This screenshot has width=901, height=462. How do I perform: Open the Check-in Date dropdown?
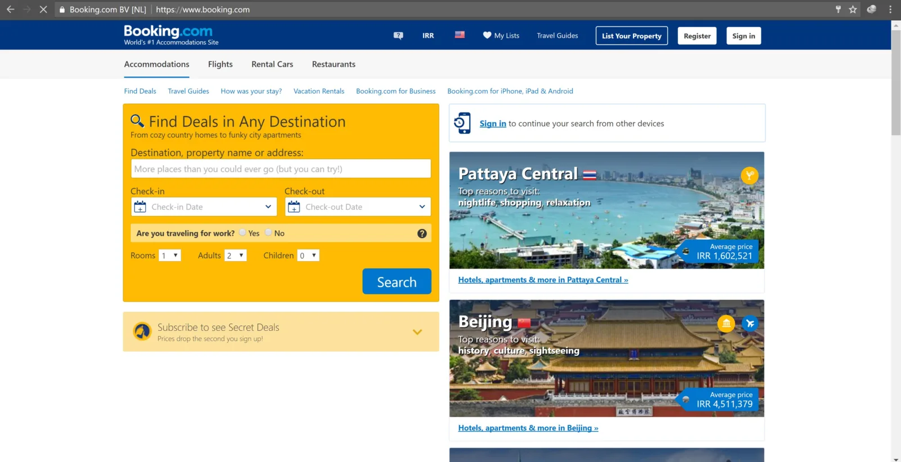point(204,207)
